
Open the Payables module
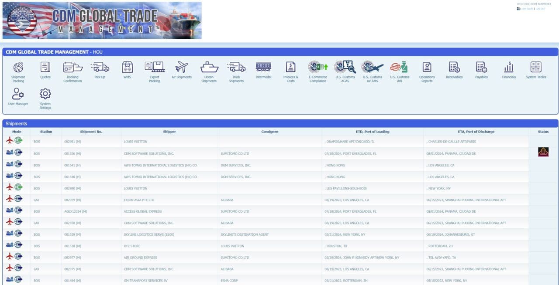click(x=481, y=70)
